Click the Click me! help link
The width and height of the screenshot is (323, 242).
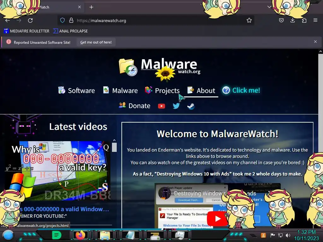tap(241, 90)
